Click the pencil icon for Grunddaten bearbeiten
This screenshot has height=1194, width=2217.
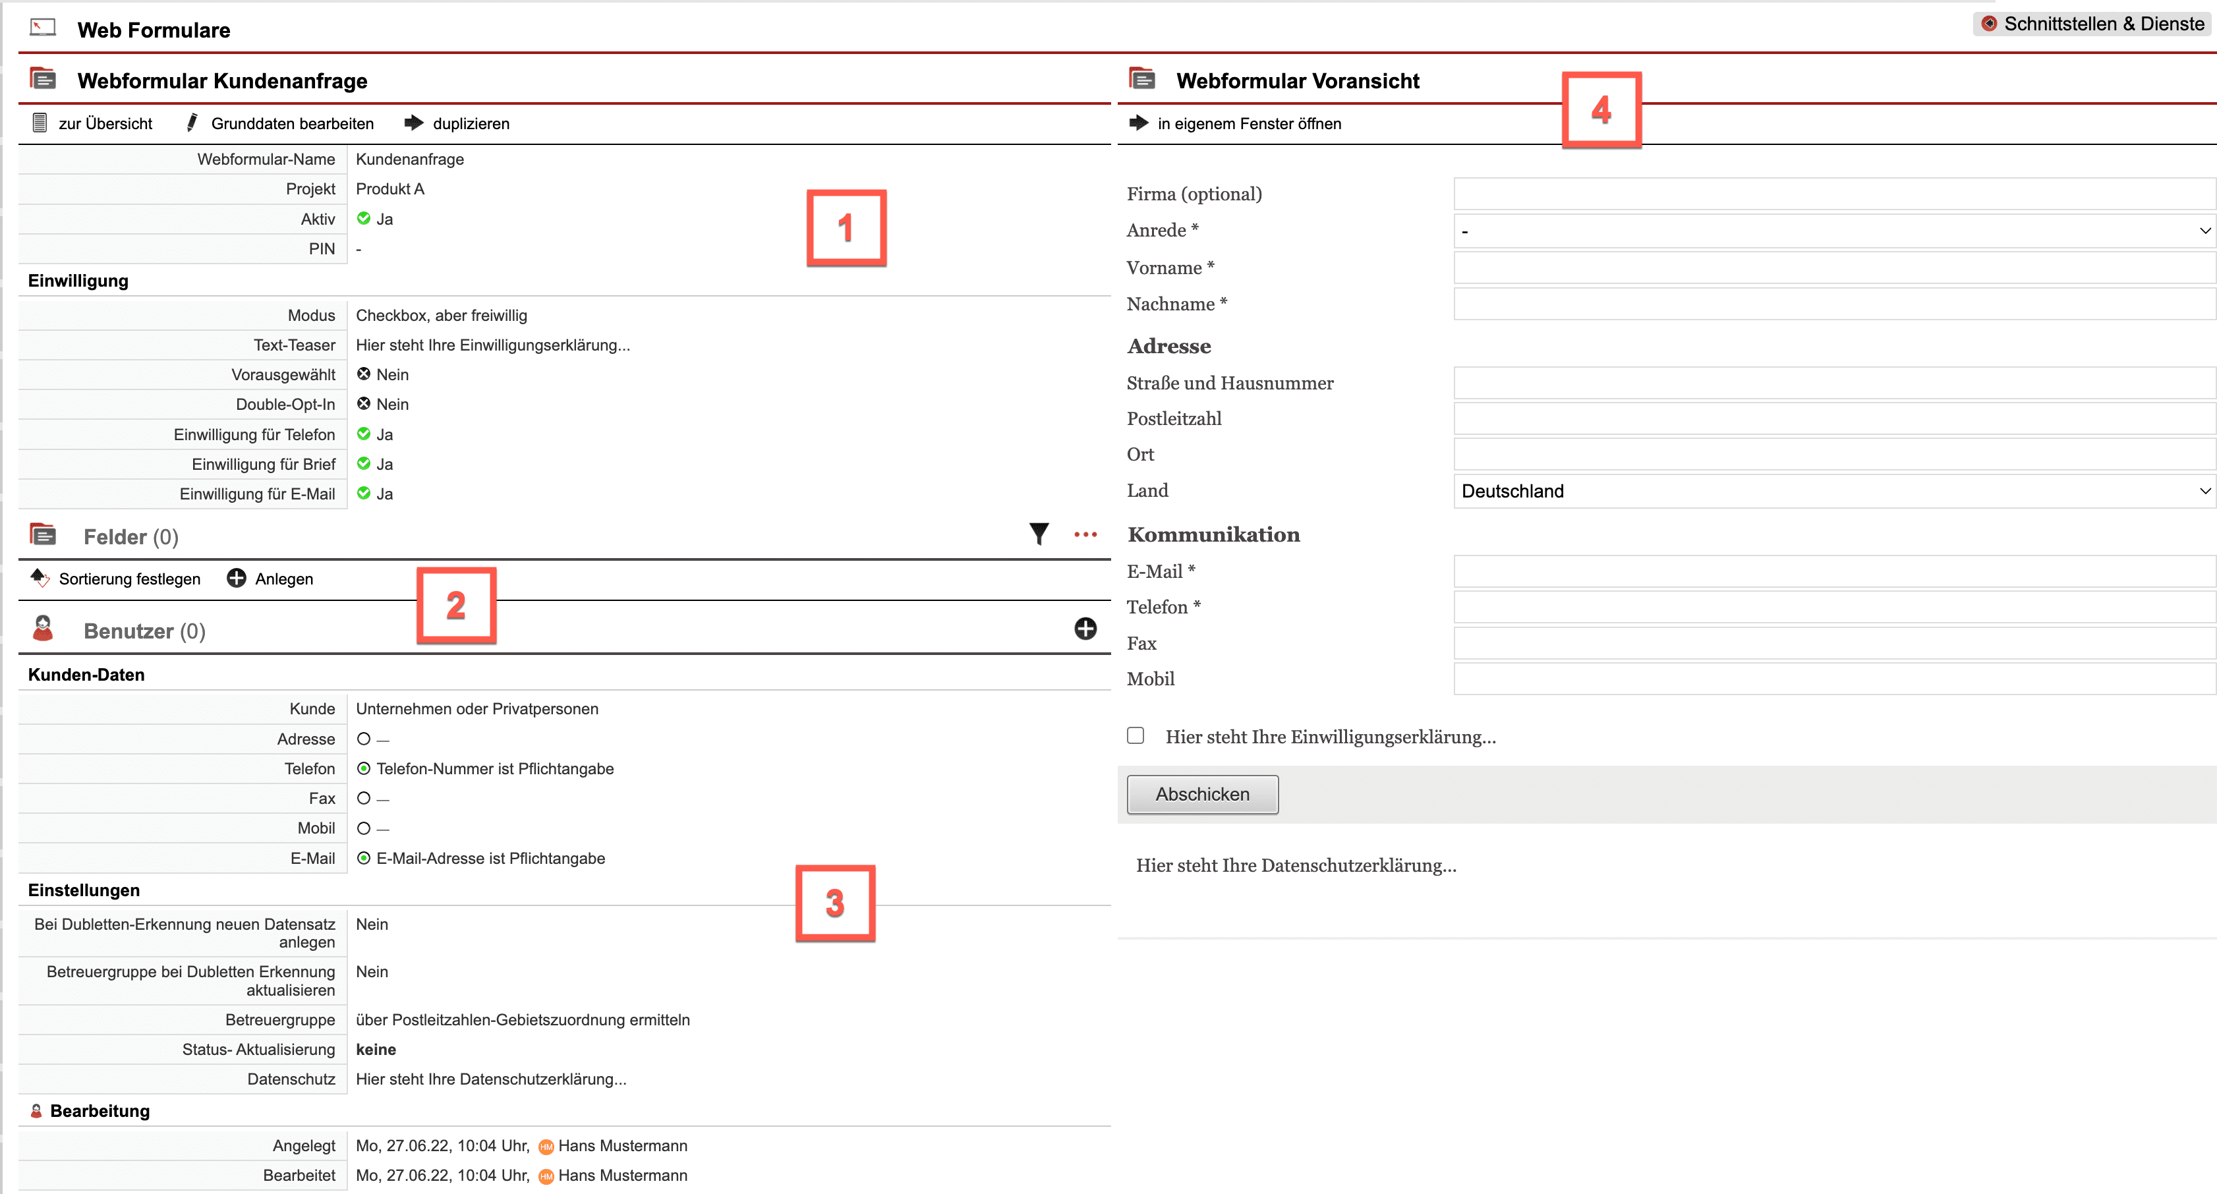tap(192, 123)
